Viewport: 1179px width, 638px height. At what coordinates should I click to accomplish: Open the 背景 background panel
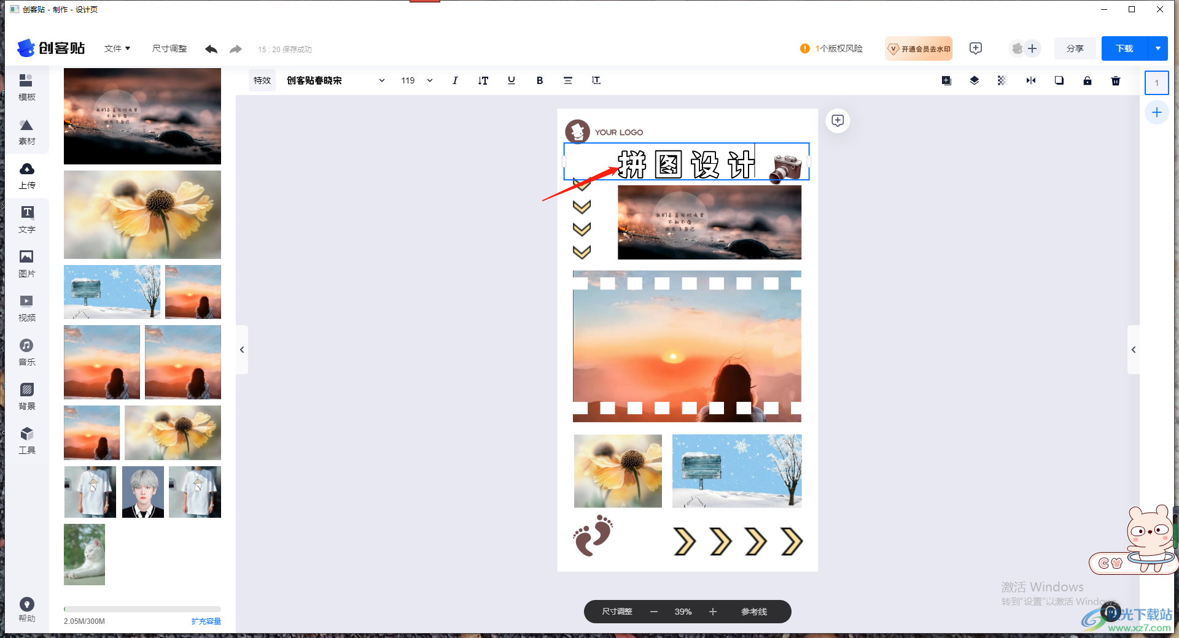[26, 397]
